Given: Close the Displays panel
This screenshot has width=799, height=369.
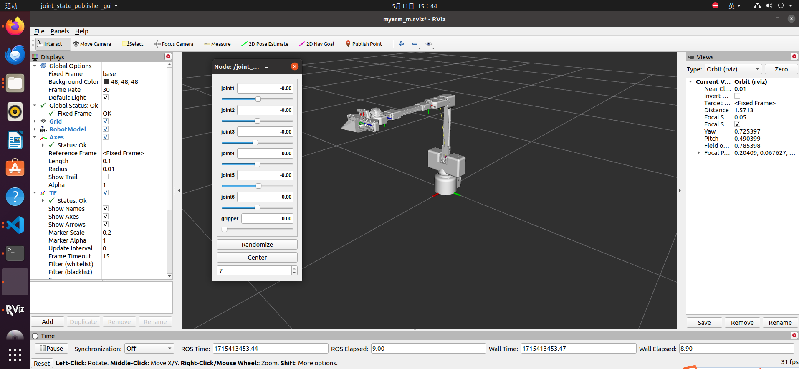Looking at the screenshot, I should coord(168,57).
